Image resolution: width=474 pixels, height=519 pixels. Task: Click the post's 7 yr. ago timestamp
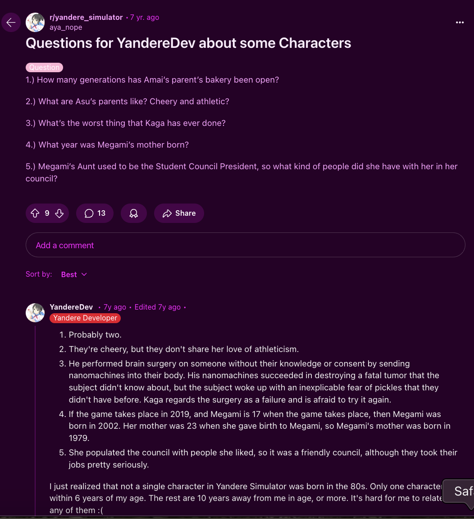[145, 17]
